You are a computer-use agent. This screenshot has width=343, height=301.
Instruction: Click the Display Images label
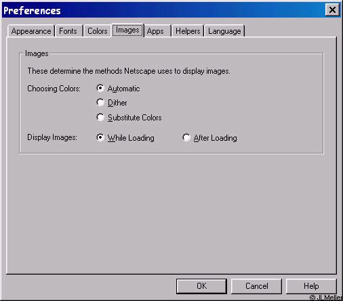point(52,137)
